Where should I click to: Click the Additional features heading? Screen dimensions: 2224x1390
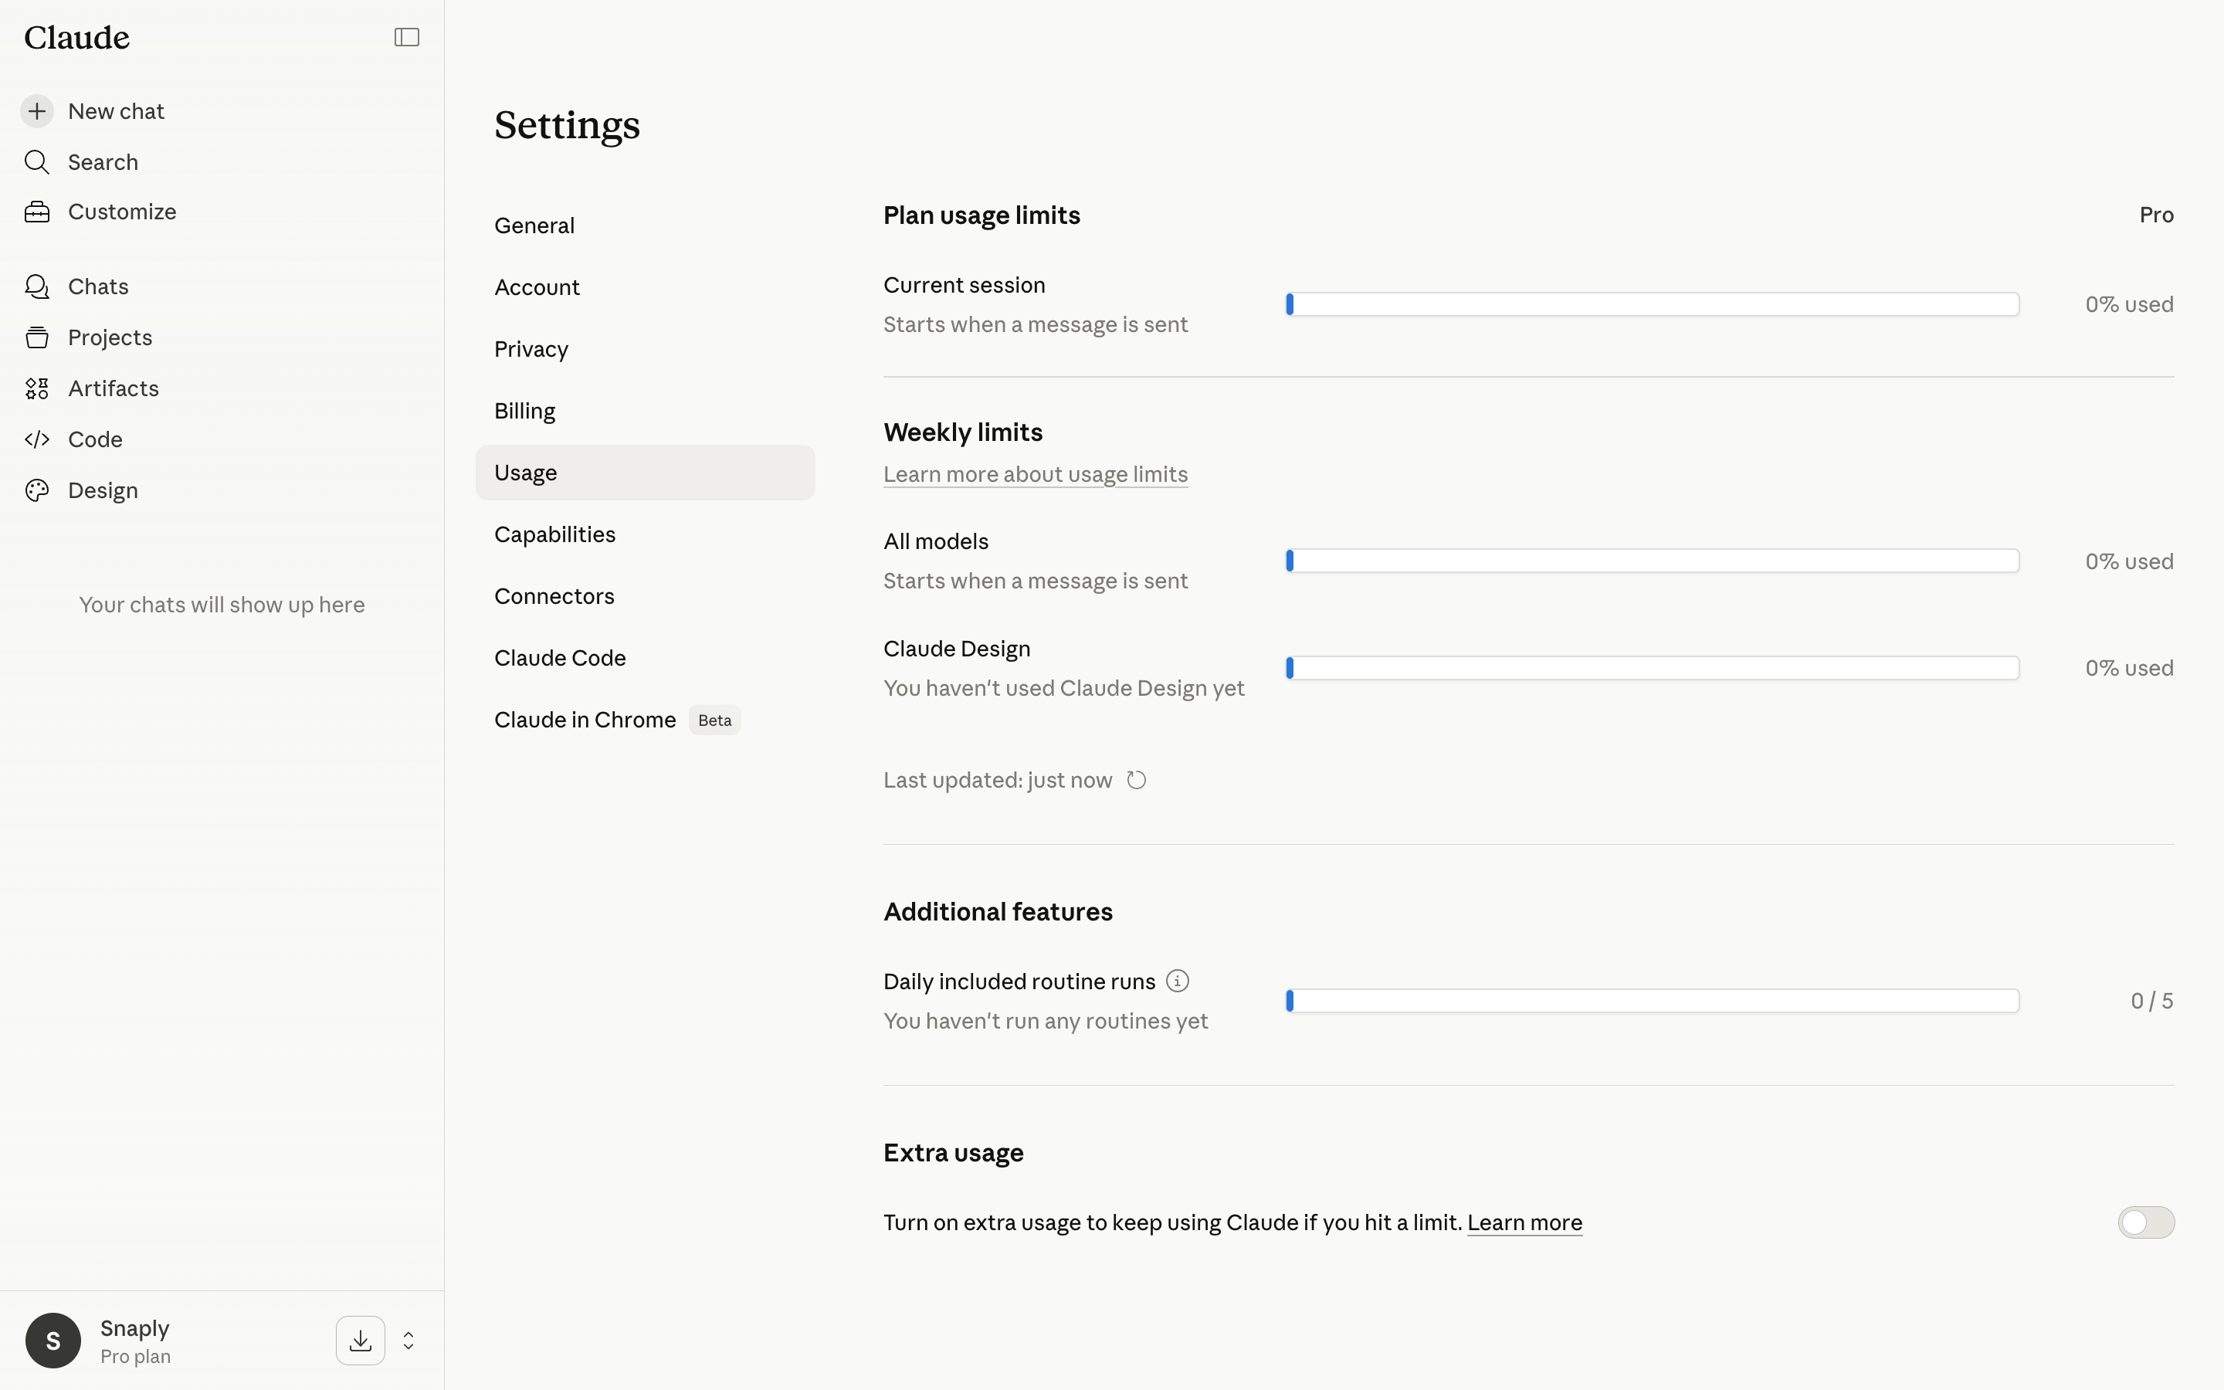pyautogui.click(x=998, y=912)
